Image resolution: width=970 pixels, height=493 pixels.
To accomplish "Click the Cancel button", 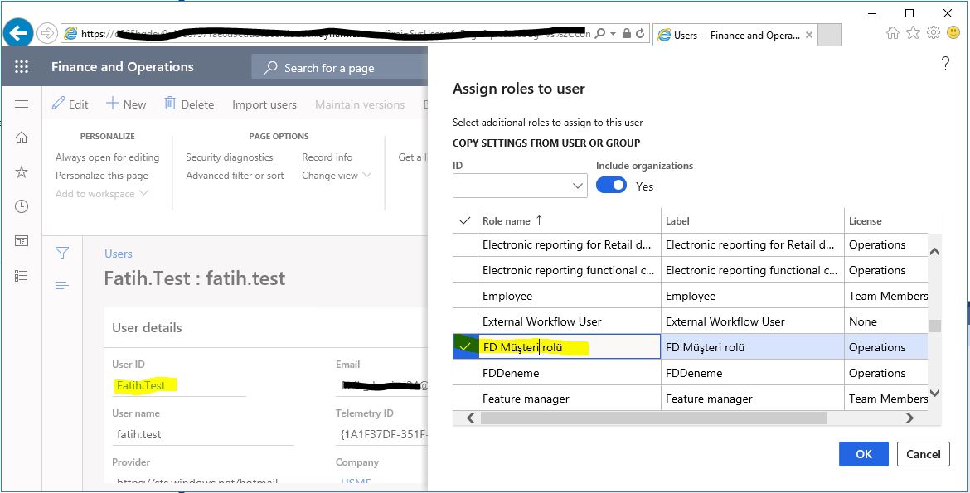I will [x=923, y=454].
